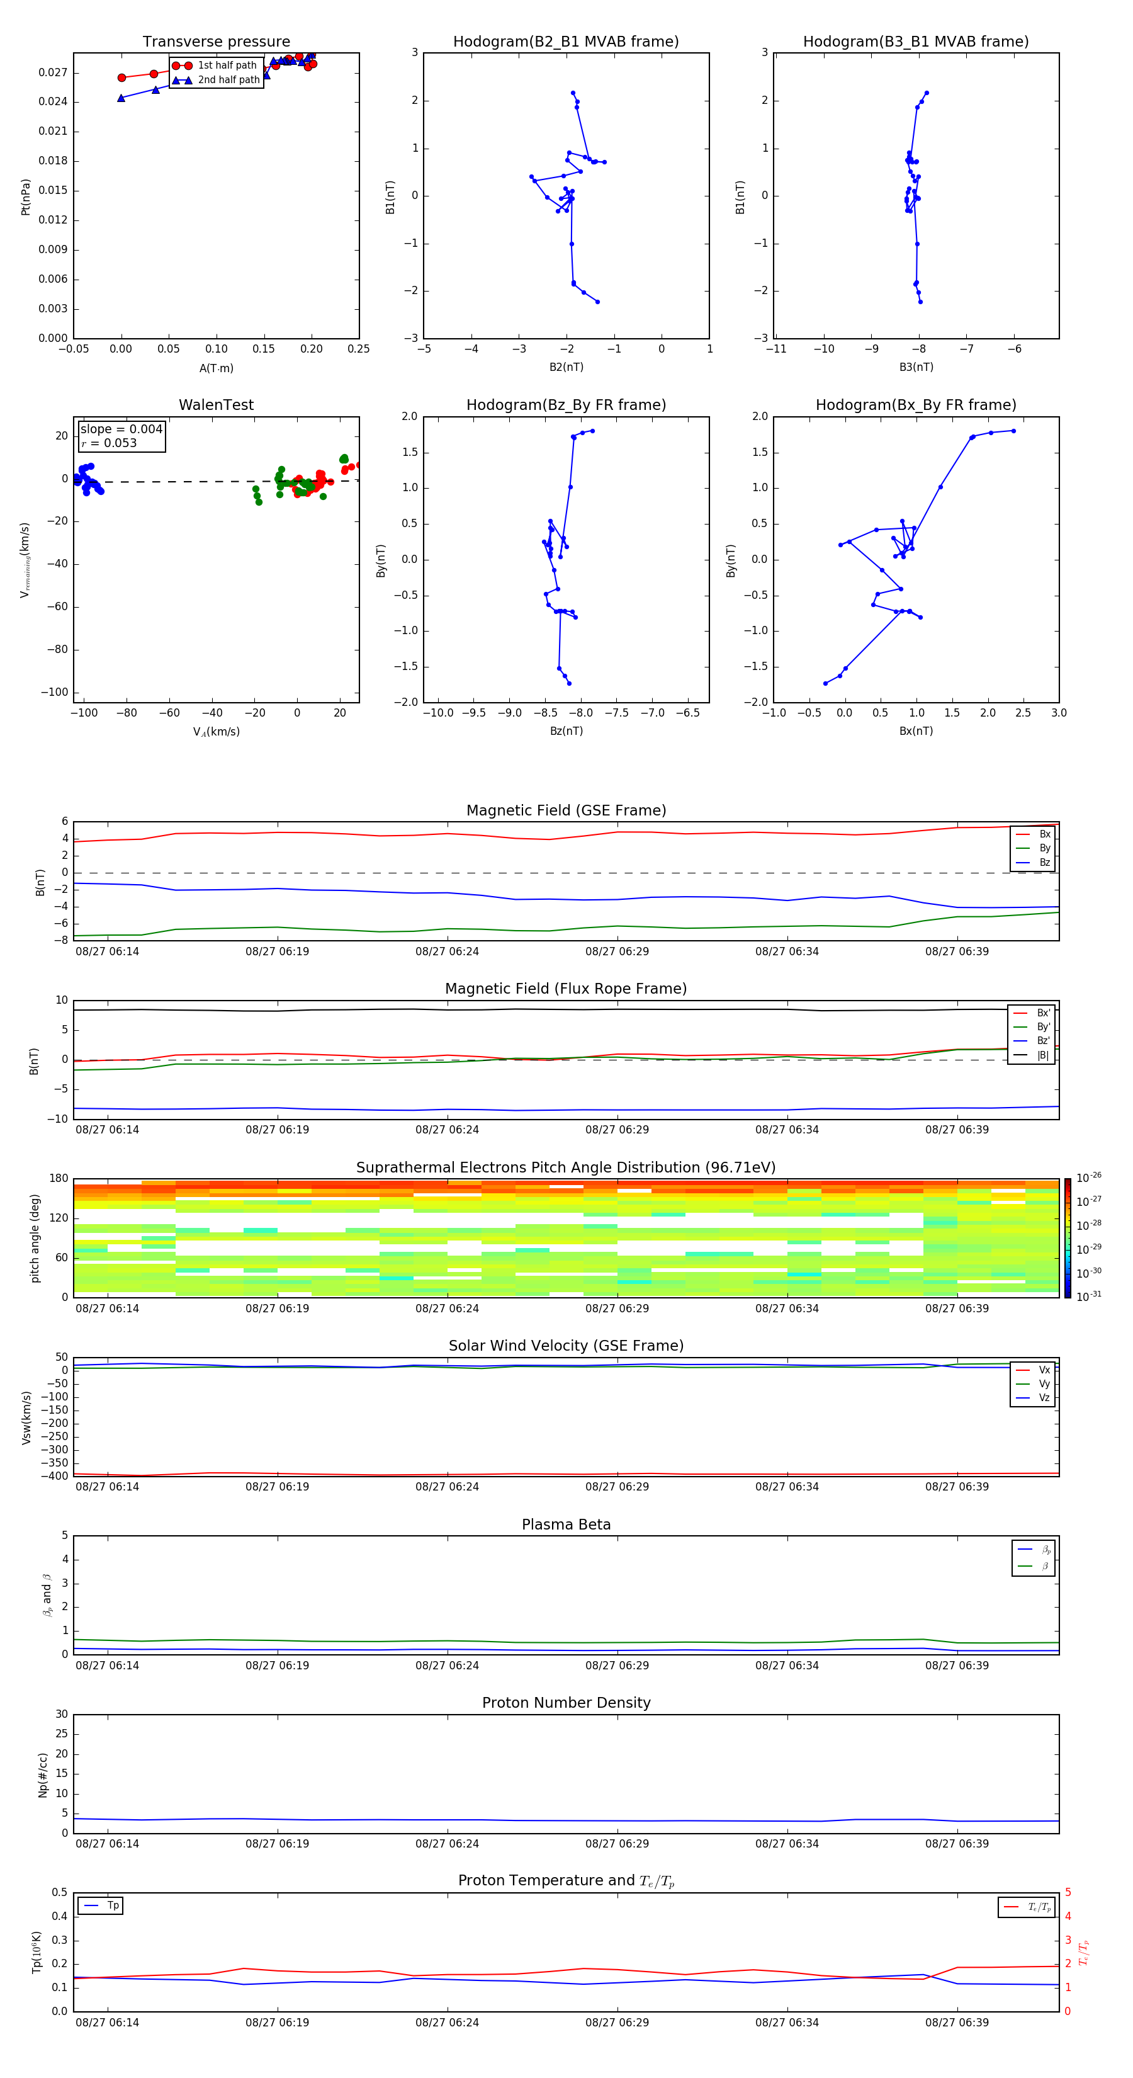
Task: Click 'Bx(nT)' x-axis label
Action: [x=916, y=732]
